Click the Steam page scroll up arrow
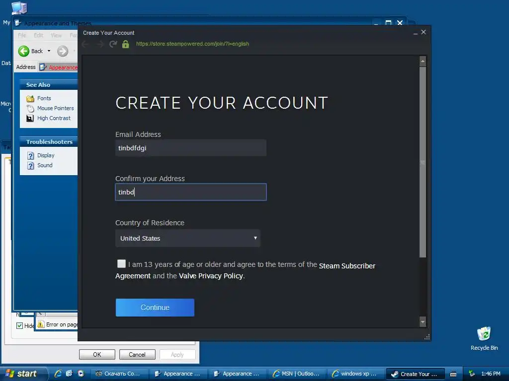The image size is (509, 381). (x=423, y=61)
